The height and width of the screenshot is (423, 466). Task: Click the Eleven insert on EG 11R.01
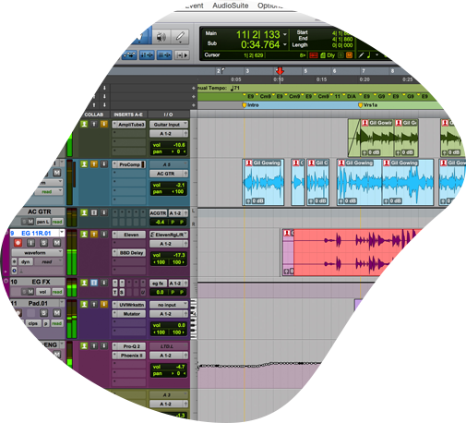pyautogui.click(x=129, y=235)
